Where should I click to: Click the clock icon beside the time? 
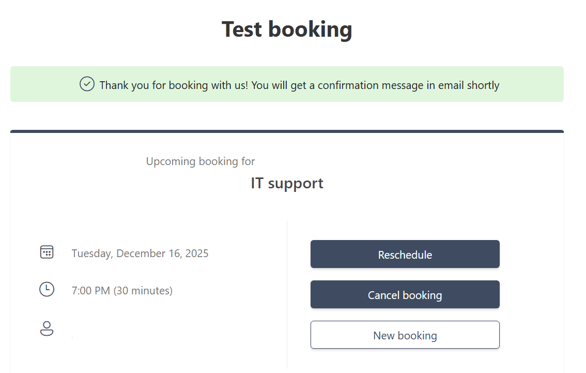[x=47, y=289]
